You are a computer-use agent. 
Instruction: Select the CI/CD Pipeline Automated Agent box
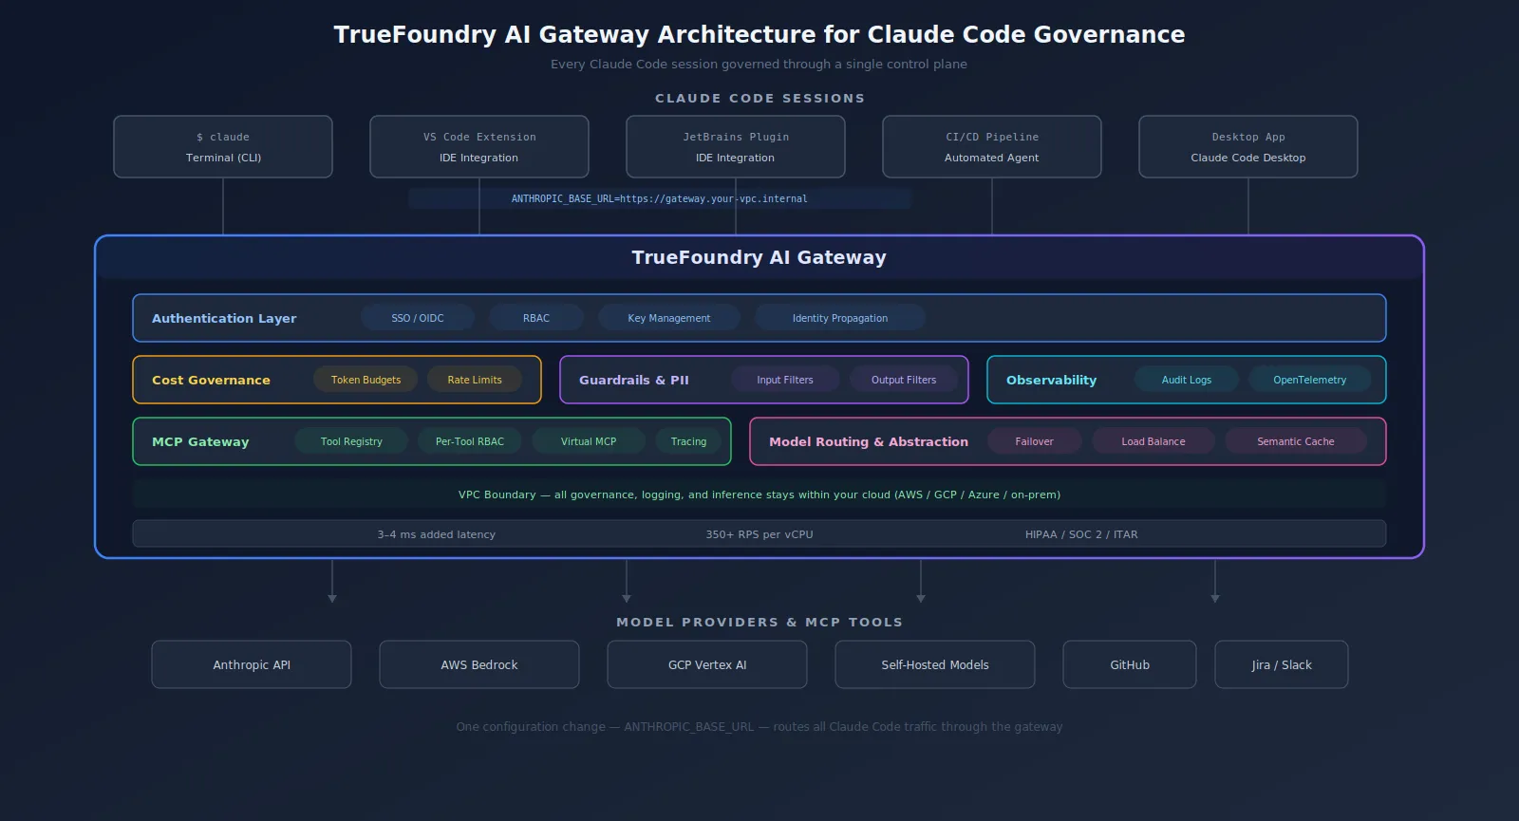(992, 147)
